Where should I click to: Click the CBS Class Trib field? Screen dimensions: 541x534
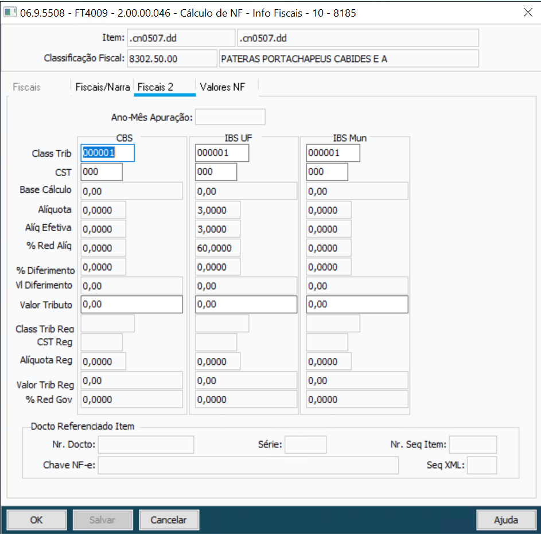pyautogui.click(x=108, y=153)
